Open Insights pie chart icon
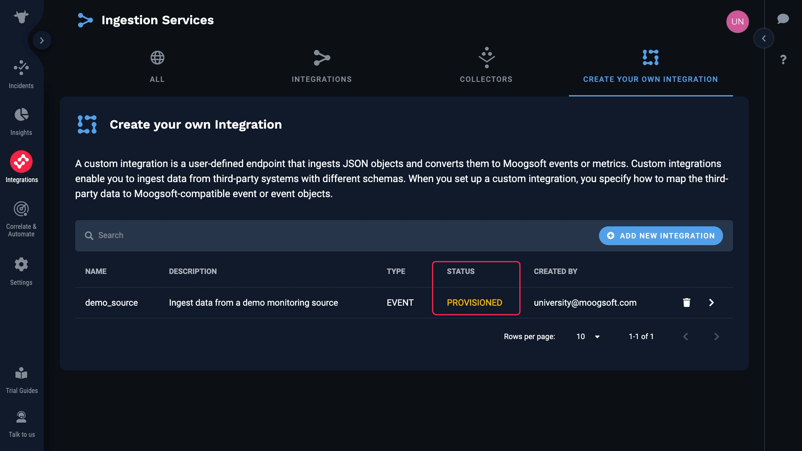This screenshot has height=451, width=802. (x=21, y=115)
